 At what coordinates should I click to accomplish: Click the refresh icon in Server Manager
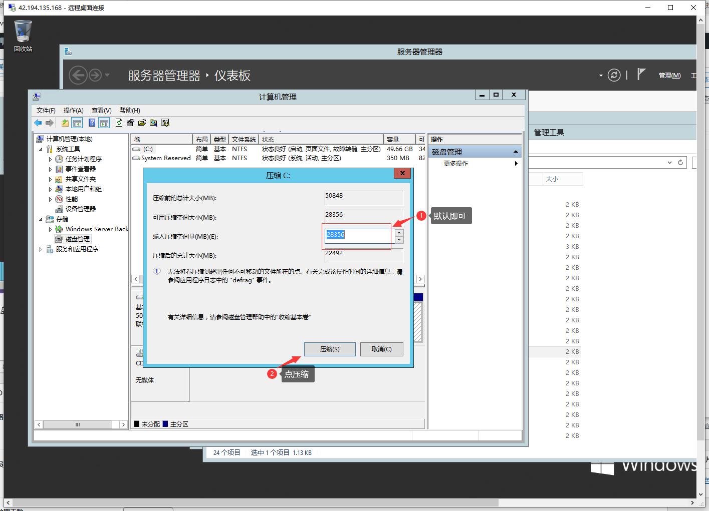click(x=614, y=75)
